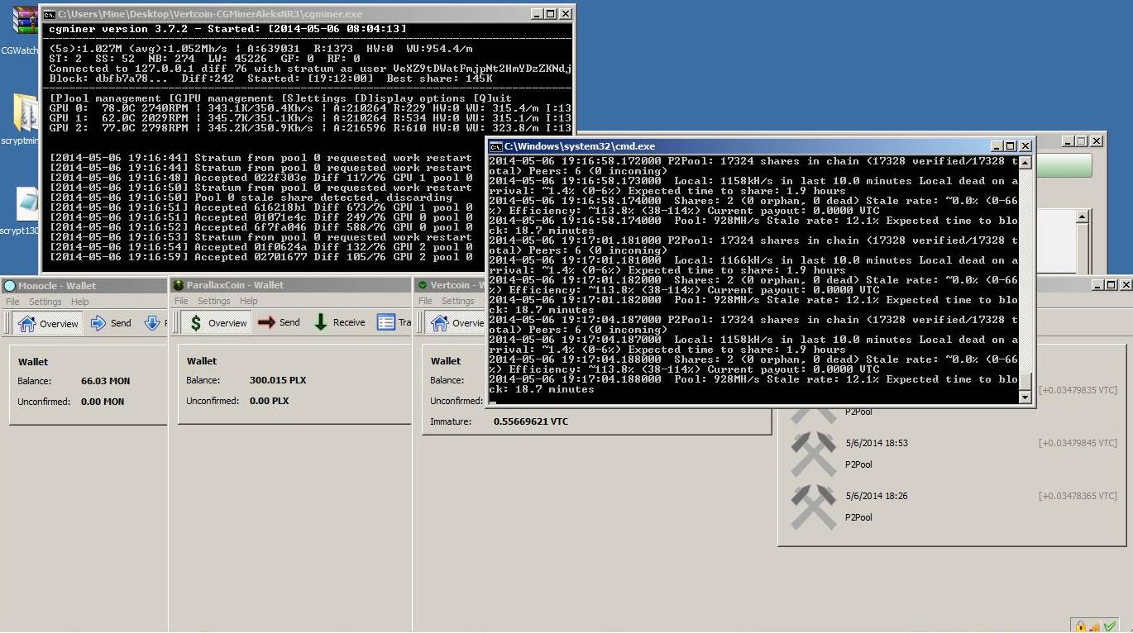Open the Overview page in Monocle wallet
This screenshot has height=633, width=1133.
coord(49,323)
